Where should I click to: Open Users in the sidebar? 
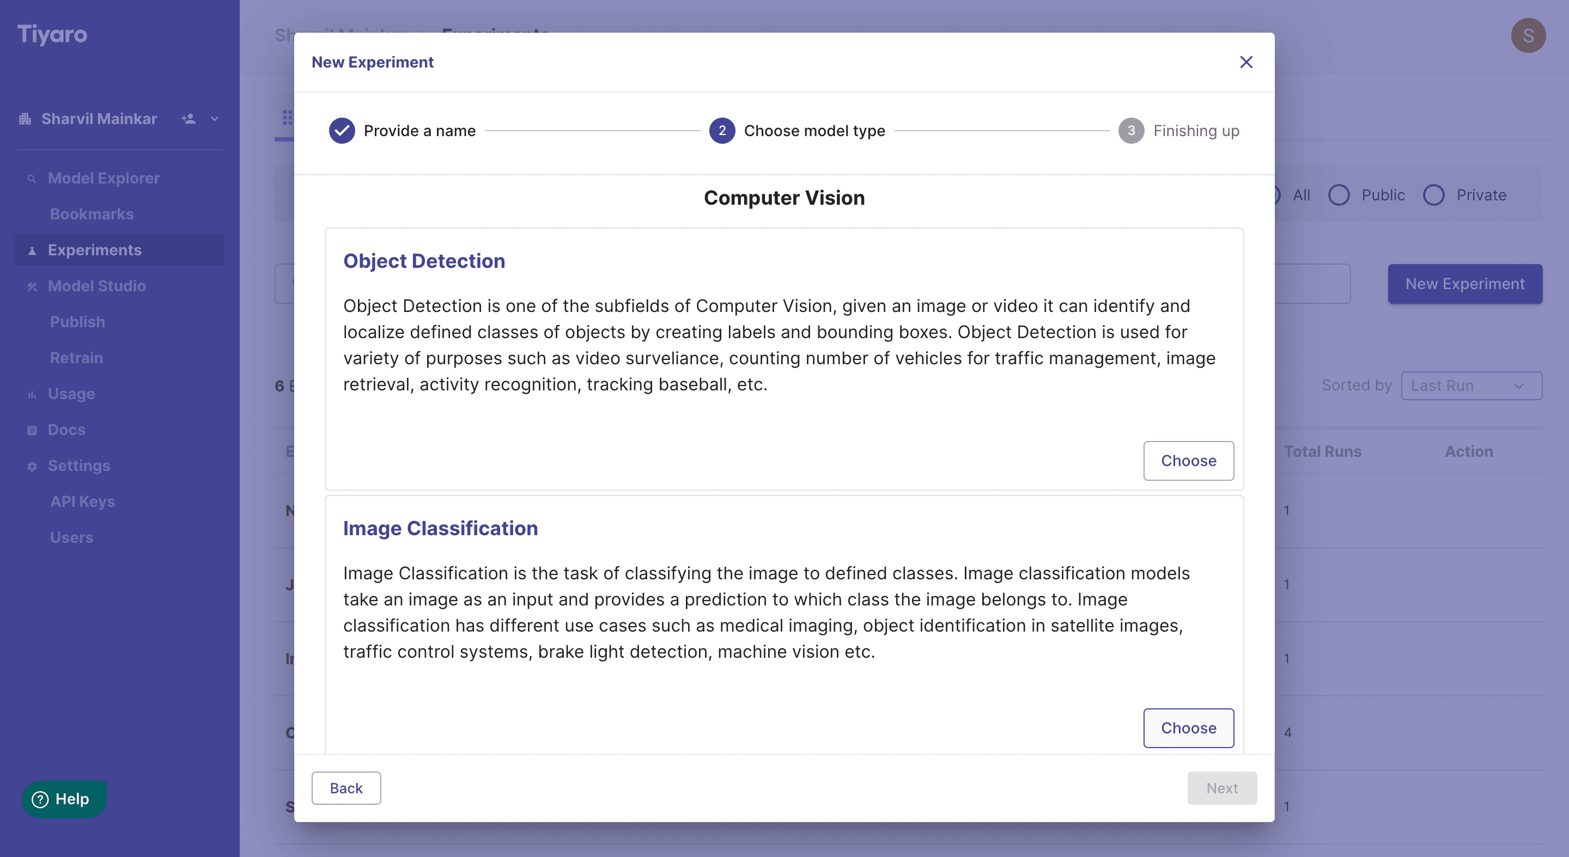click(x=71, y=537)
